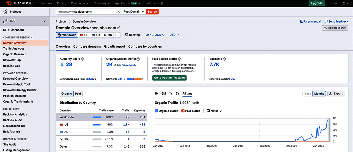The width and height of the screenshot is (353, 152).
Task: Click the keywords distribution color bar
Action: tap(134, 79)
